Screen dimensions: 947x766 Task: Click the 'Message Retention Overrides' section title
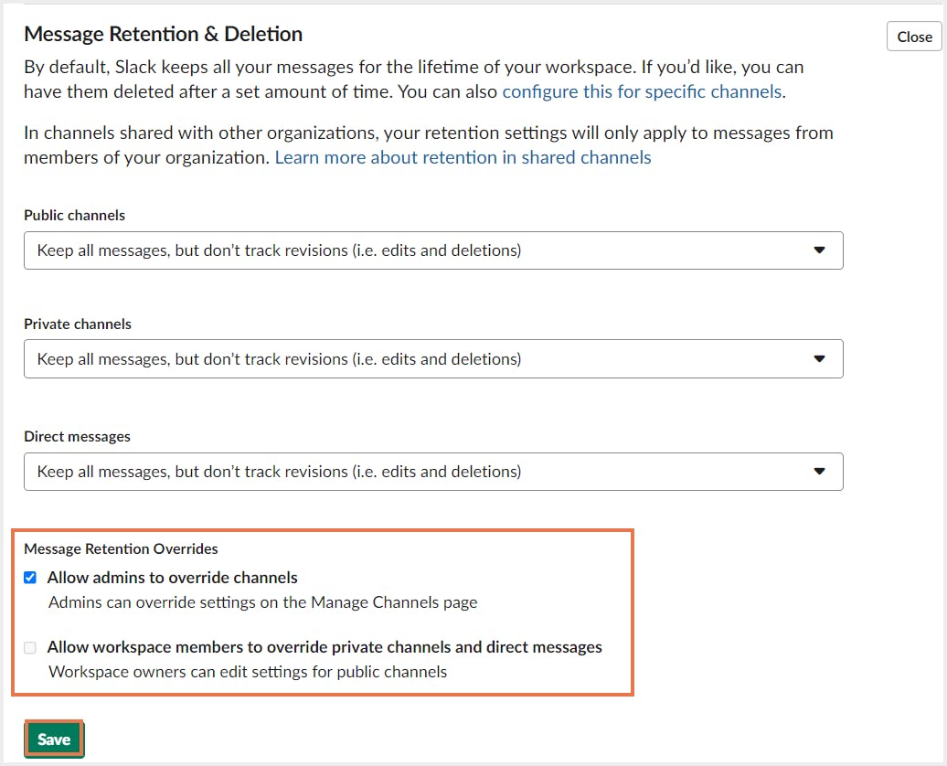[x=121, y=549]
